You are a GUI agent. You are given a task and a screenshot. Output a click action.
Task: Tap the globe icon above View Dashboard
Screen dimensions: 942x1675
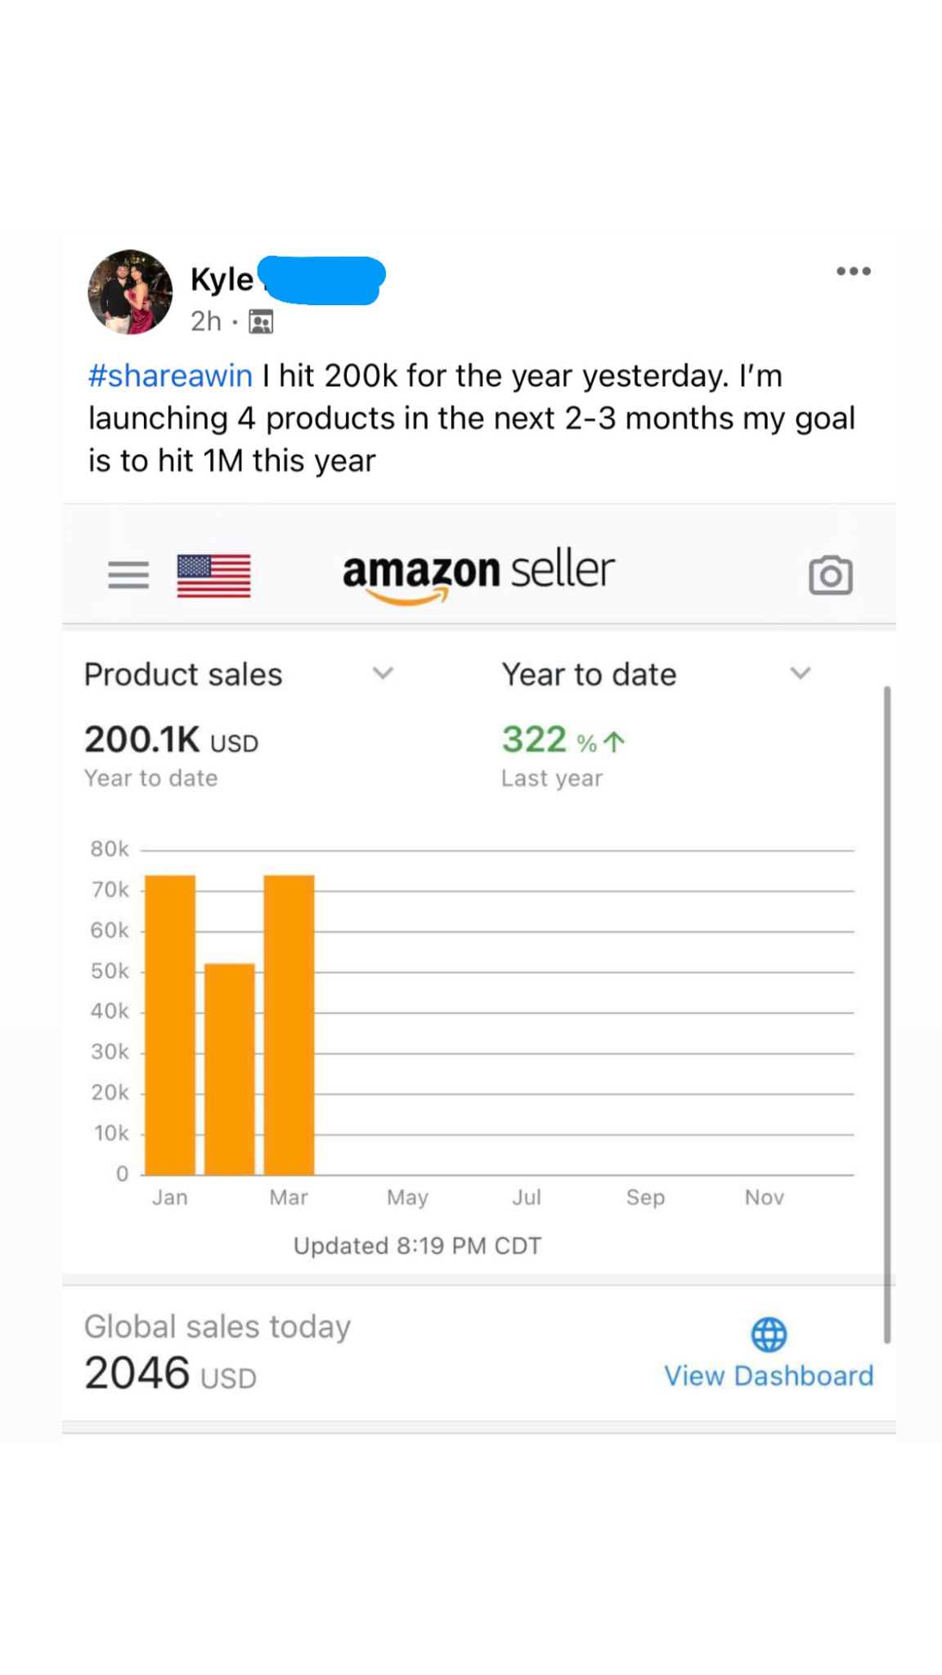(x=769, y=1335)
